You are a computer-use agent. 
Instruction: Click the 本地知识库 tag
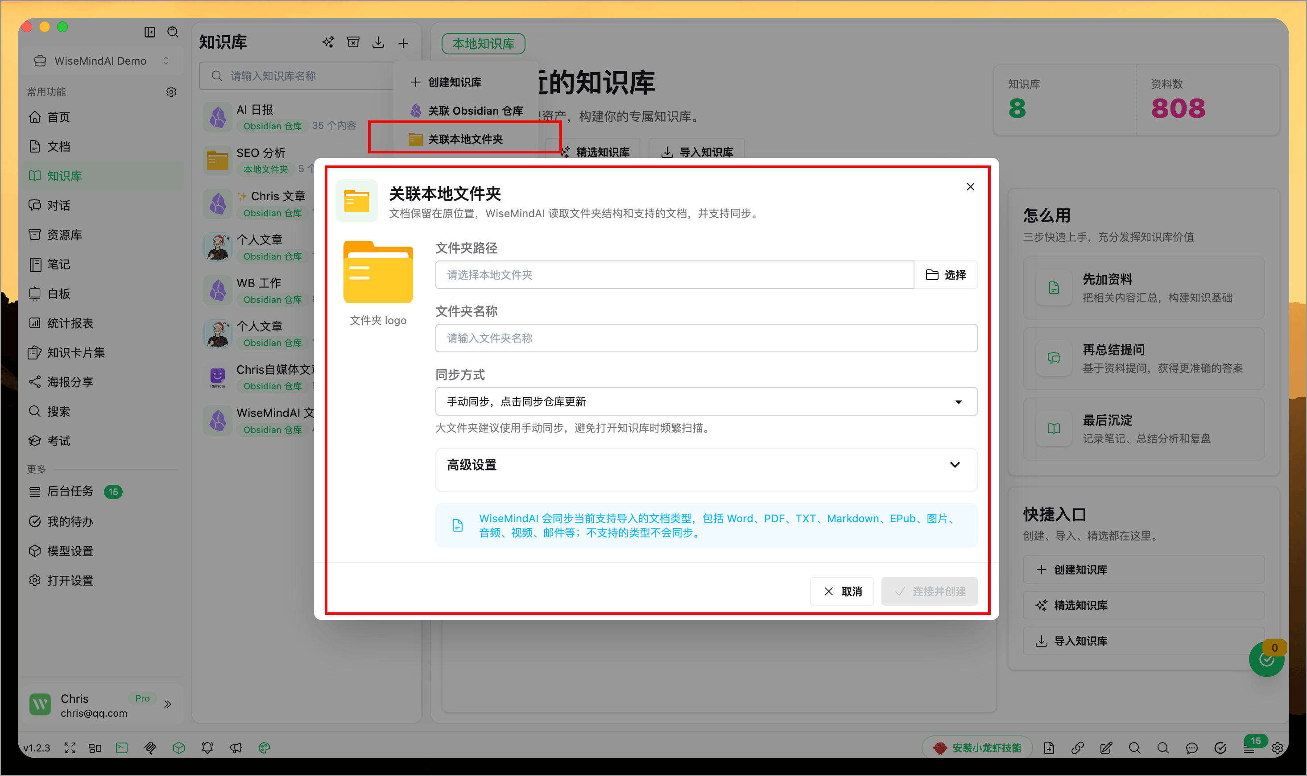[x=483, y=43]
